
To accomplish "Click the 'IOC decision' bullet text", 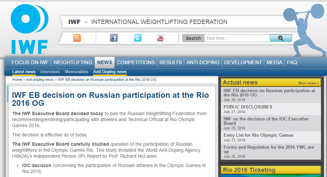I will click(36, 165).
